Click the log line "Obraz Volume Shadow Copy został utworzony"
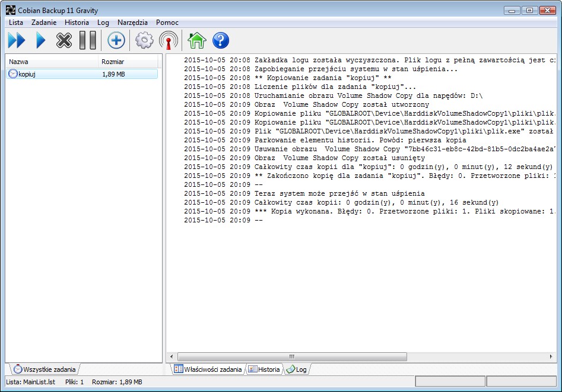The image size is (562, 392). [306, 104]
